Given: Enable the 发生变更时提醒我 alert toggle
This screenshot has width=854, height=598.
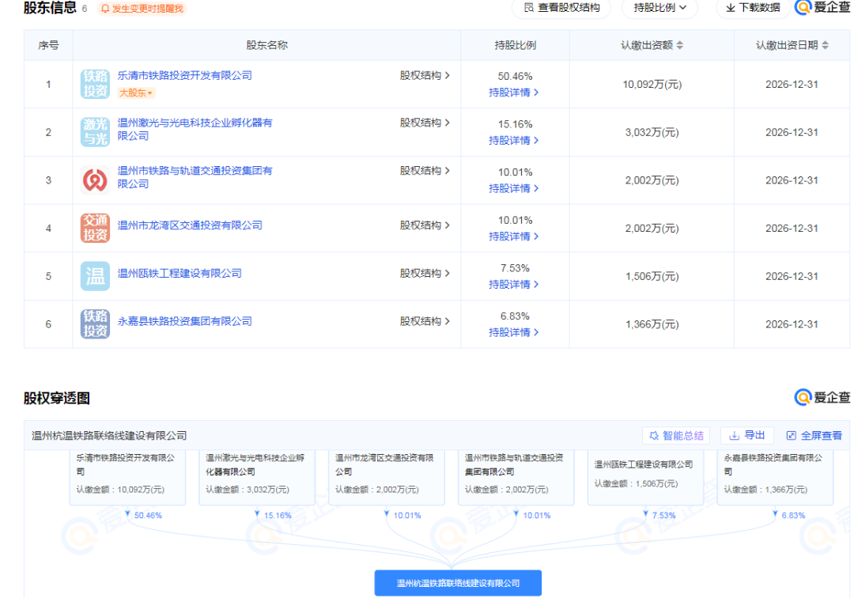Looking at the screenshot, I should pos(142,9).
